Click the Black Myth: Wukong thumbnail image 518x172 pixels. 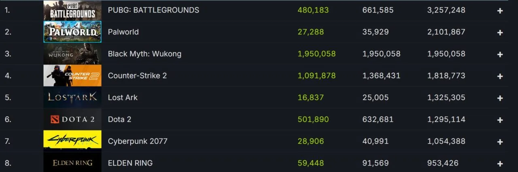72,54
